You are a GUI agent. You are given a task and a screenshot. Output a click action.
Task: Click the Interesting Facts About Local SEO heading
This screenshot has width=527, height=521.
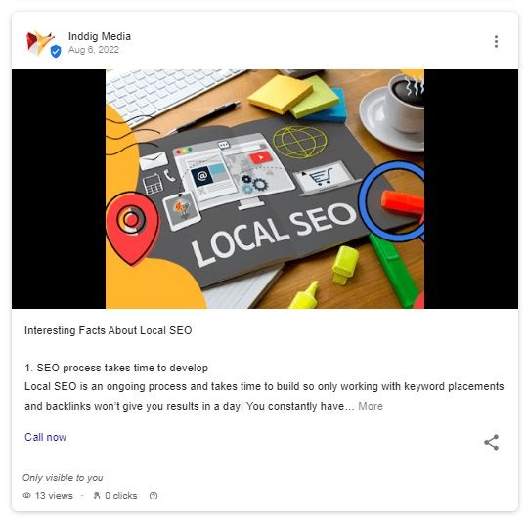tap(109, 330)
